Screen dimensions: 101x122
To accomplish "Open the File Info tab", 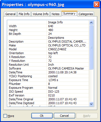I will click(x=24, y=14).
